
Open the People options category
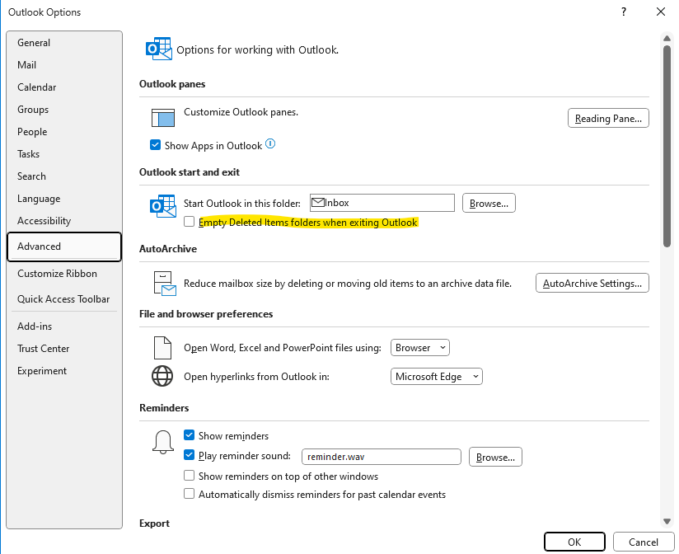pos(64,132)
